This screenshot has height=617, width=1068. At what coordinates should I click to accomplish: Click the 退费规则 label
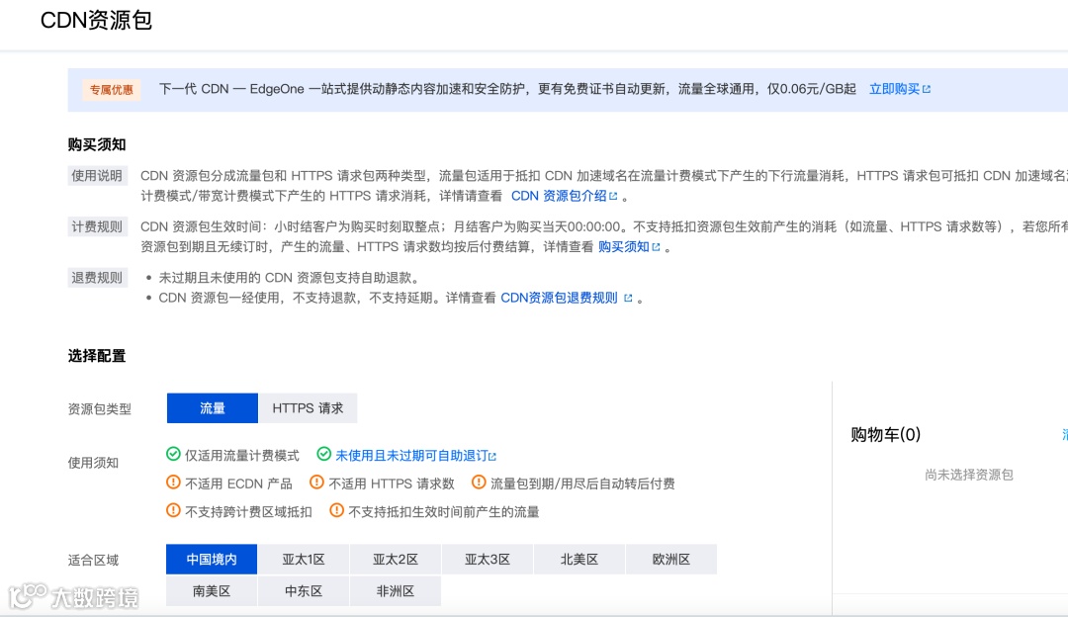point(97,278)
